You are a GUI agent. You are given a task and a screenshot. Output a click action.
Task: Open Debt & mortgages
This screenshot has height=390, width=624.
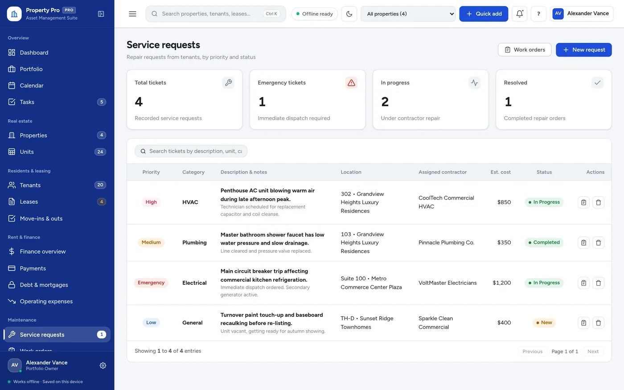click(x=57, y=285)
